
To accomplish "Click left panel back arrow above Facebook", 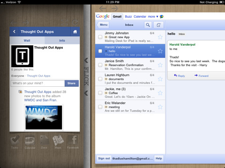I will pyautogui.click(x=14, y=23).
